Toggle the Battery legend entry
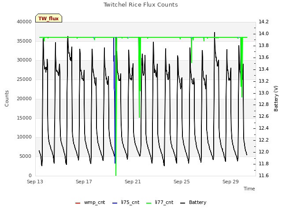Screen dimensions: 282x211 [193, 202]
